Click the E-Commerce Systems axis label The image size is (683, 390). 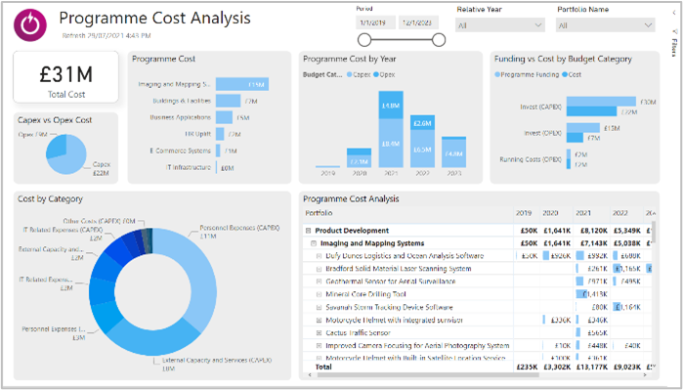click(181, 151)
